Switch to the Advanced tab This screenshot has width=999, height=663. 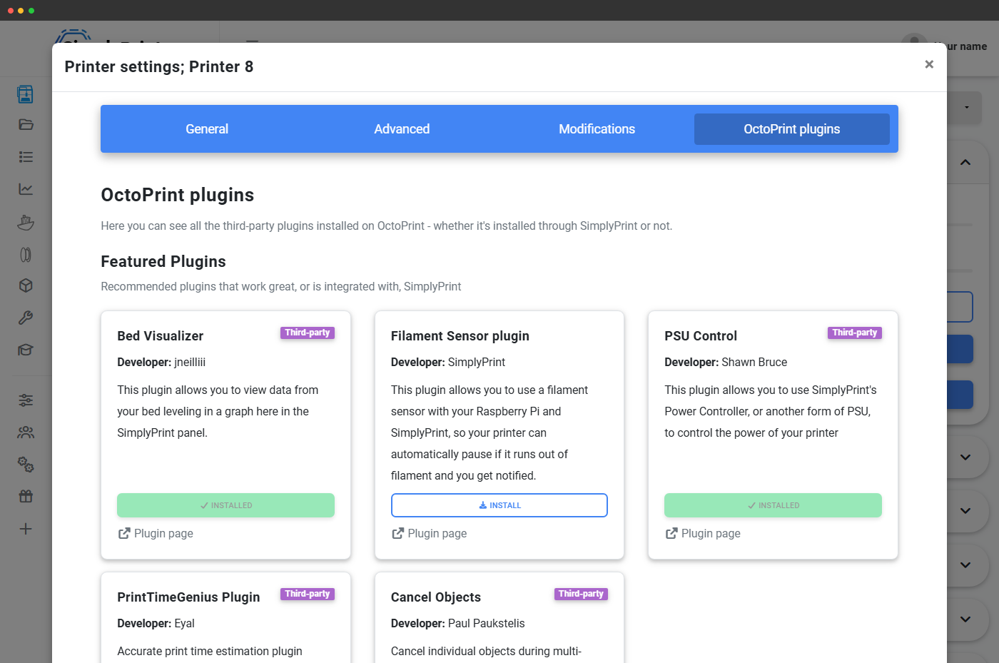[402, 129]
